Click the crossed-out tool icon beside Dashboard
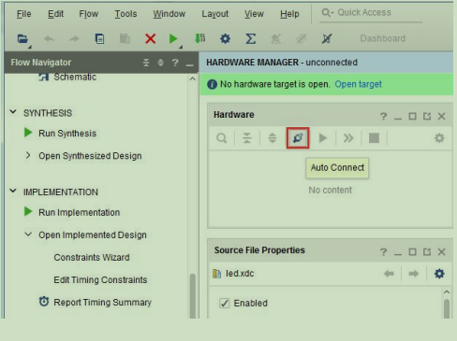Screen dimensions: 457x341 (327, 39)
